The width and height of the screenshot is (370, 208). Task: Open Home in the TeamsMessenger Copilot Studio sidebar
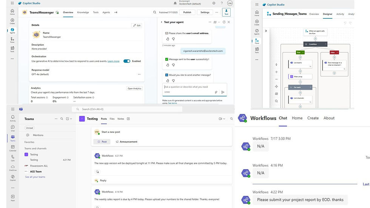pos(12,12)
